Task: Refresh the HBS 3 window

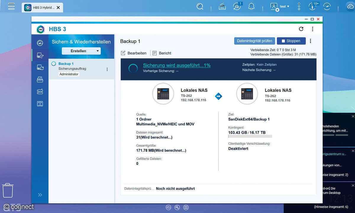Action: click(301, 29)
